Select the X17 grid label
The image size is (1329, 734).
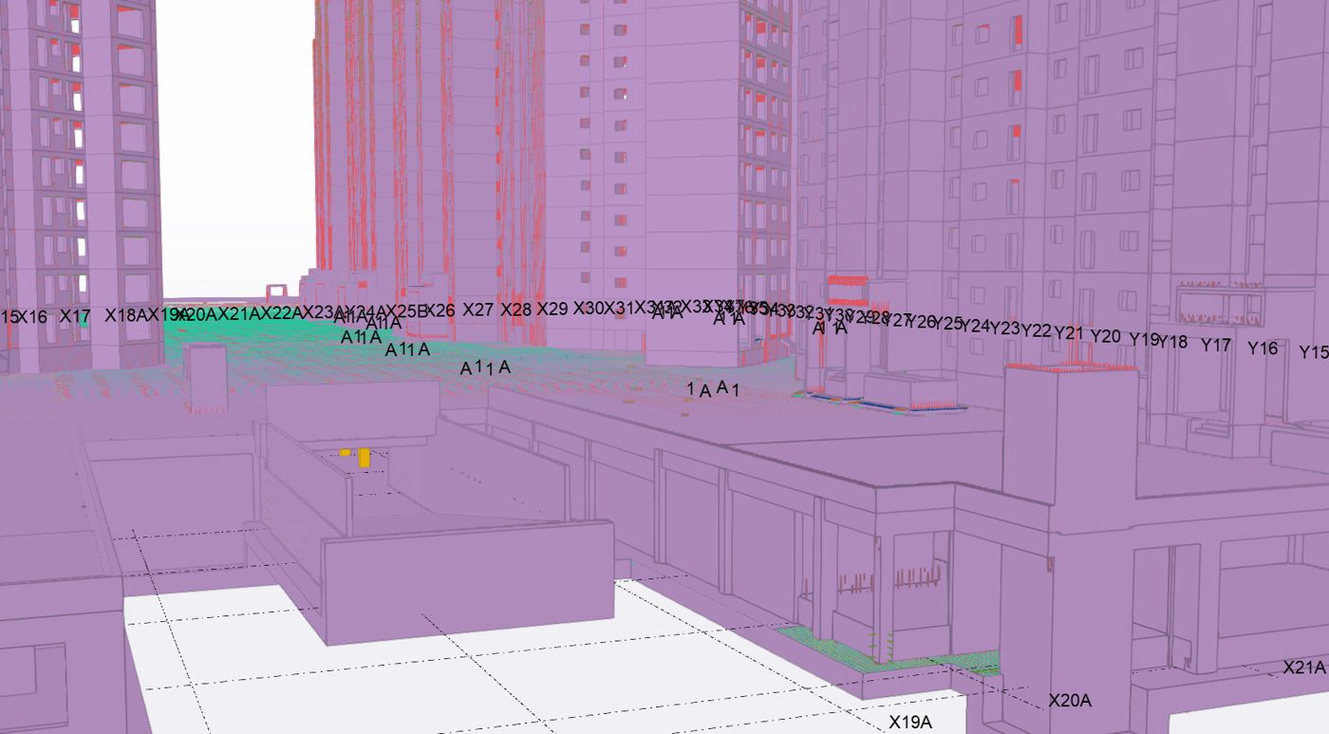75,316
